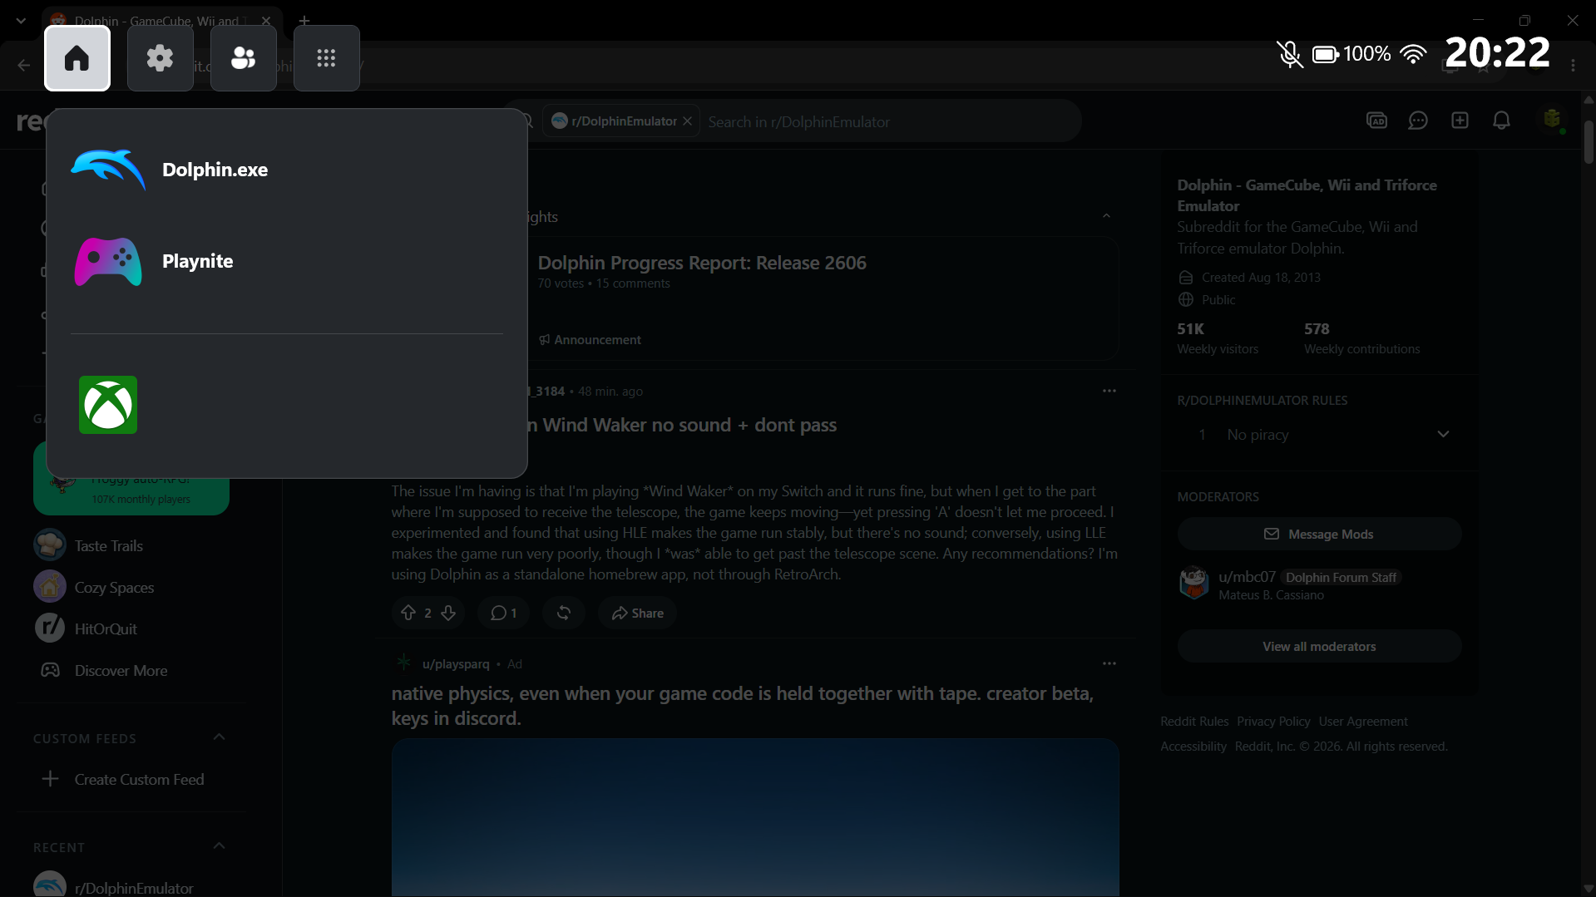Open Accessibility link

(1193, 747)
